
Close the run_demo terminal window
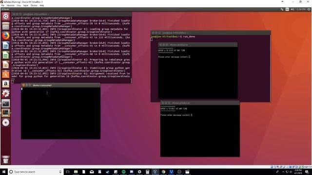(153, 33)
